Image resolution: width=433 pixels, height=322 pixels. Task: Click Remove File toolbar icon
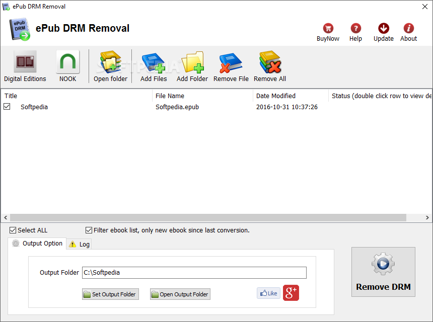[x=231, y=63]
